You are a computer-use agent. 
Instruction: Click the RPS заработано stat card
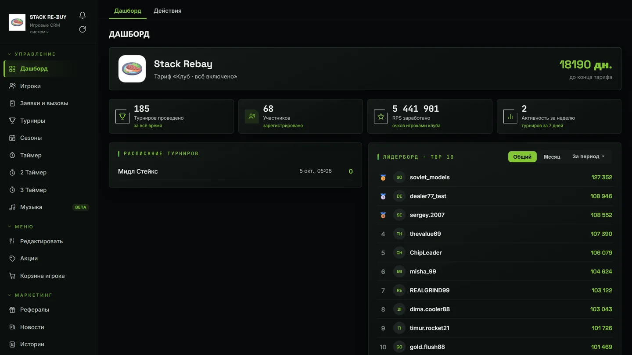430,116
